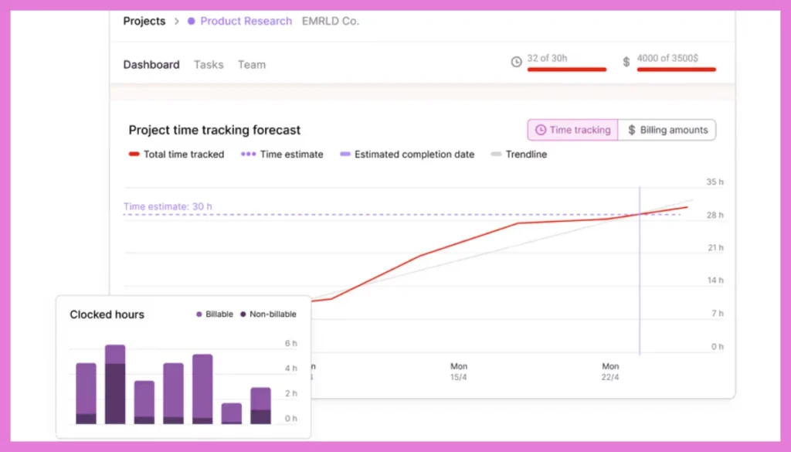Viewport: 791px width, 452px height.
Task: Click the clock icon in Time tracking button
Action: coord(540,130)
